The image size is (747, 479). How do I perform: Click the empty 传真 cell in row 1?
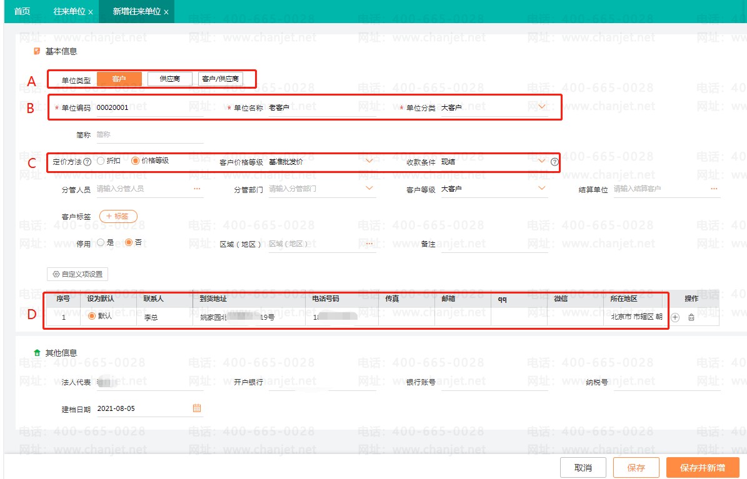[x=407, y=317]
